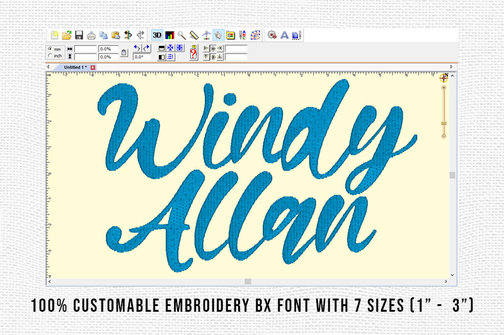Click the vertical scrollbar down arrow

click(x=452, y=275)
